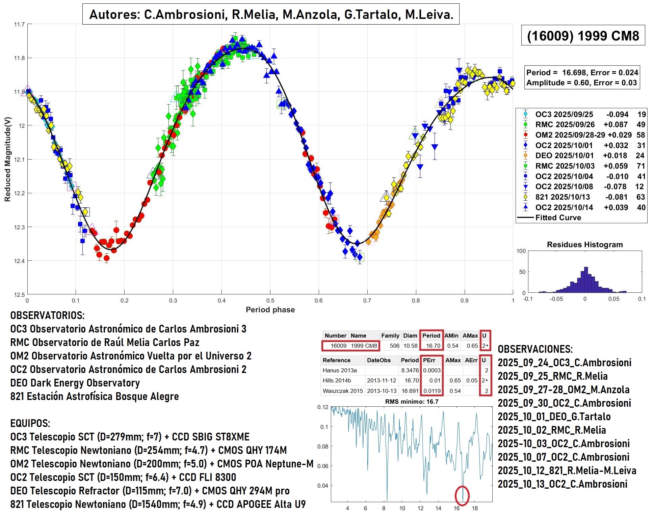Viewport: 654px width, 517px height.
Task: Click the Autores title box at top
Action: pos(271,15)
